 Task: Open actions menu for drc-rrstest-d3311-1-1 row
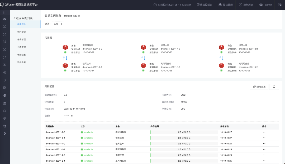264,149
